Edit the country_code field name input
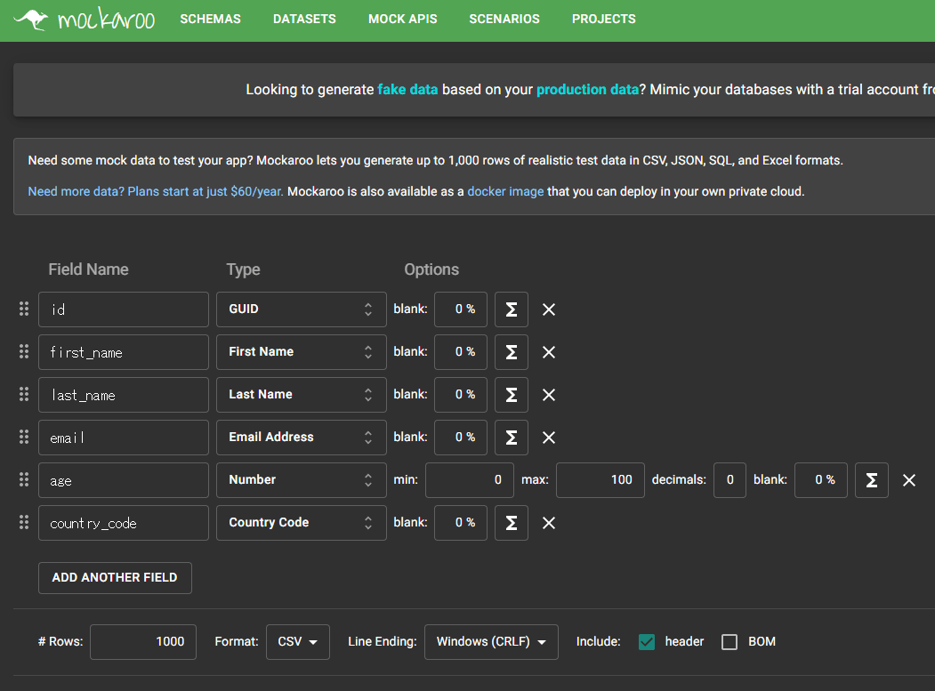 click(x=124, y=523)
